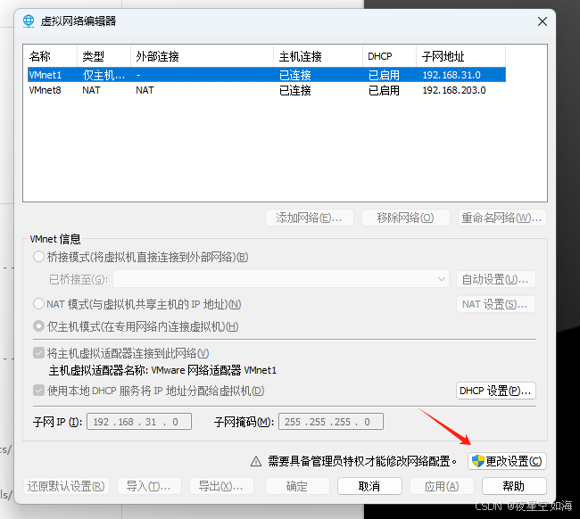Screen dimensions: 580x519
Task: Click 更改设置(C) button
Action: point(507,461)
